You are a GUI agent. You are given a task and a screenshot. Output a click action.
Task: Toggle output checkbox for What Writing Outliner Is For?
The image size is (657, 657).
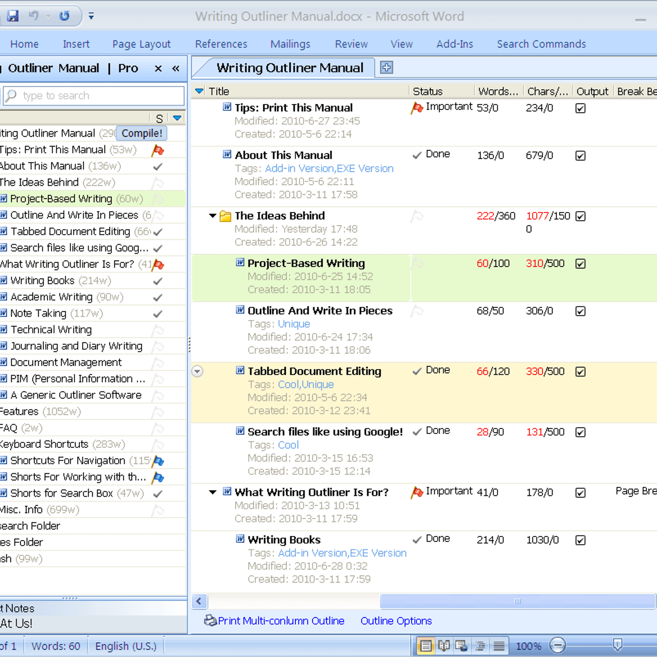[580, 493]
